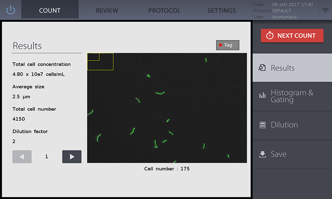Open the Dilution panel
The width and height of the screenshot is (332, 199).
click(x=292, y=125)
